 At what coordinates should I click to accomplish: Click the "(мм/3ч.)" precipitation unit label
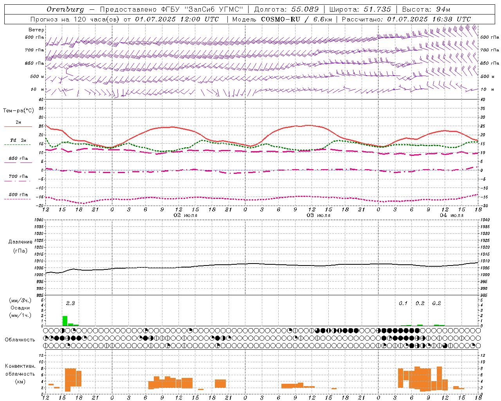[20, 300]
